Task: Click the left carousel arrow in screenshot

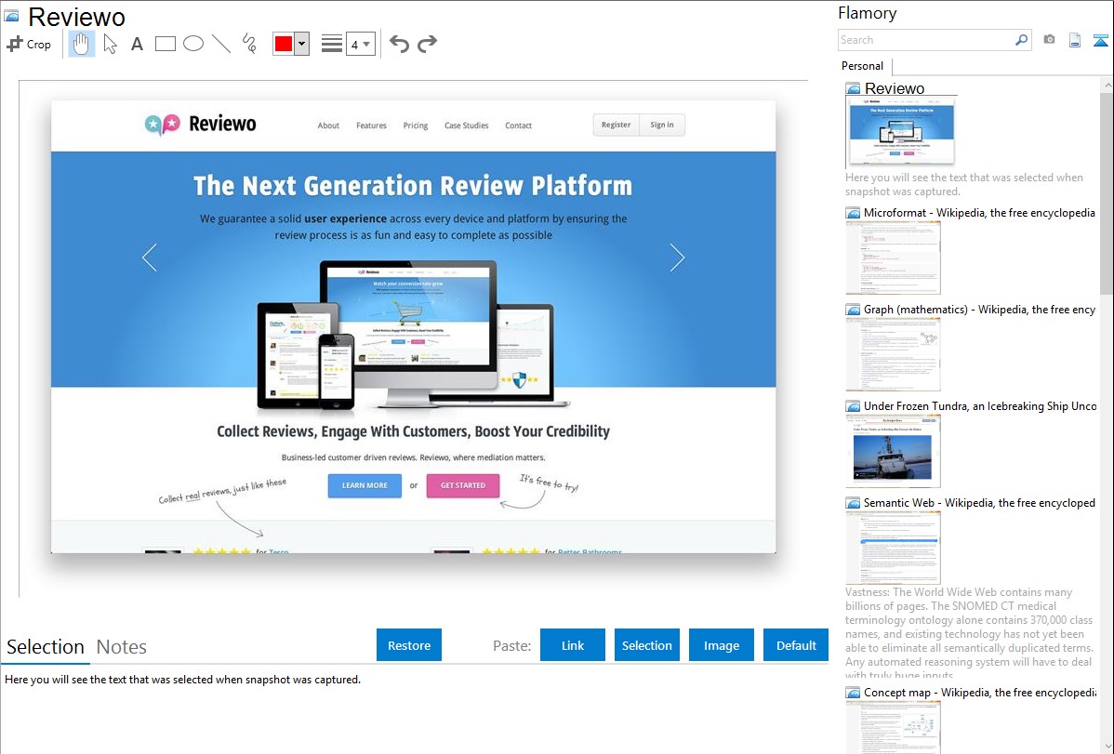Action: point(149,258)
